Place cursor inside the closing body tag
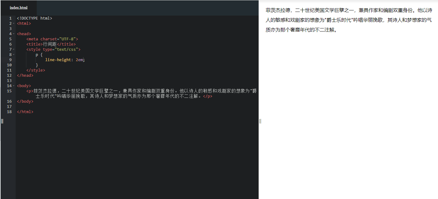The image size is (438, 199). click(25, 101)
